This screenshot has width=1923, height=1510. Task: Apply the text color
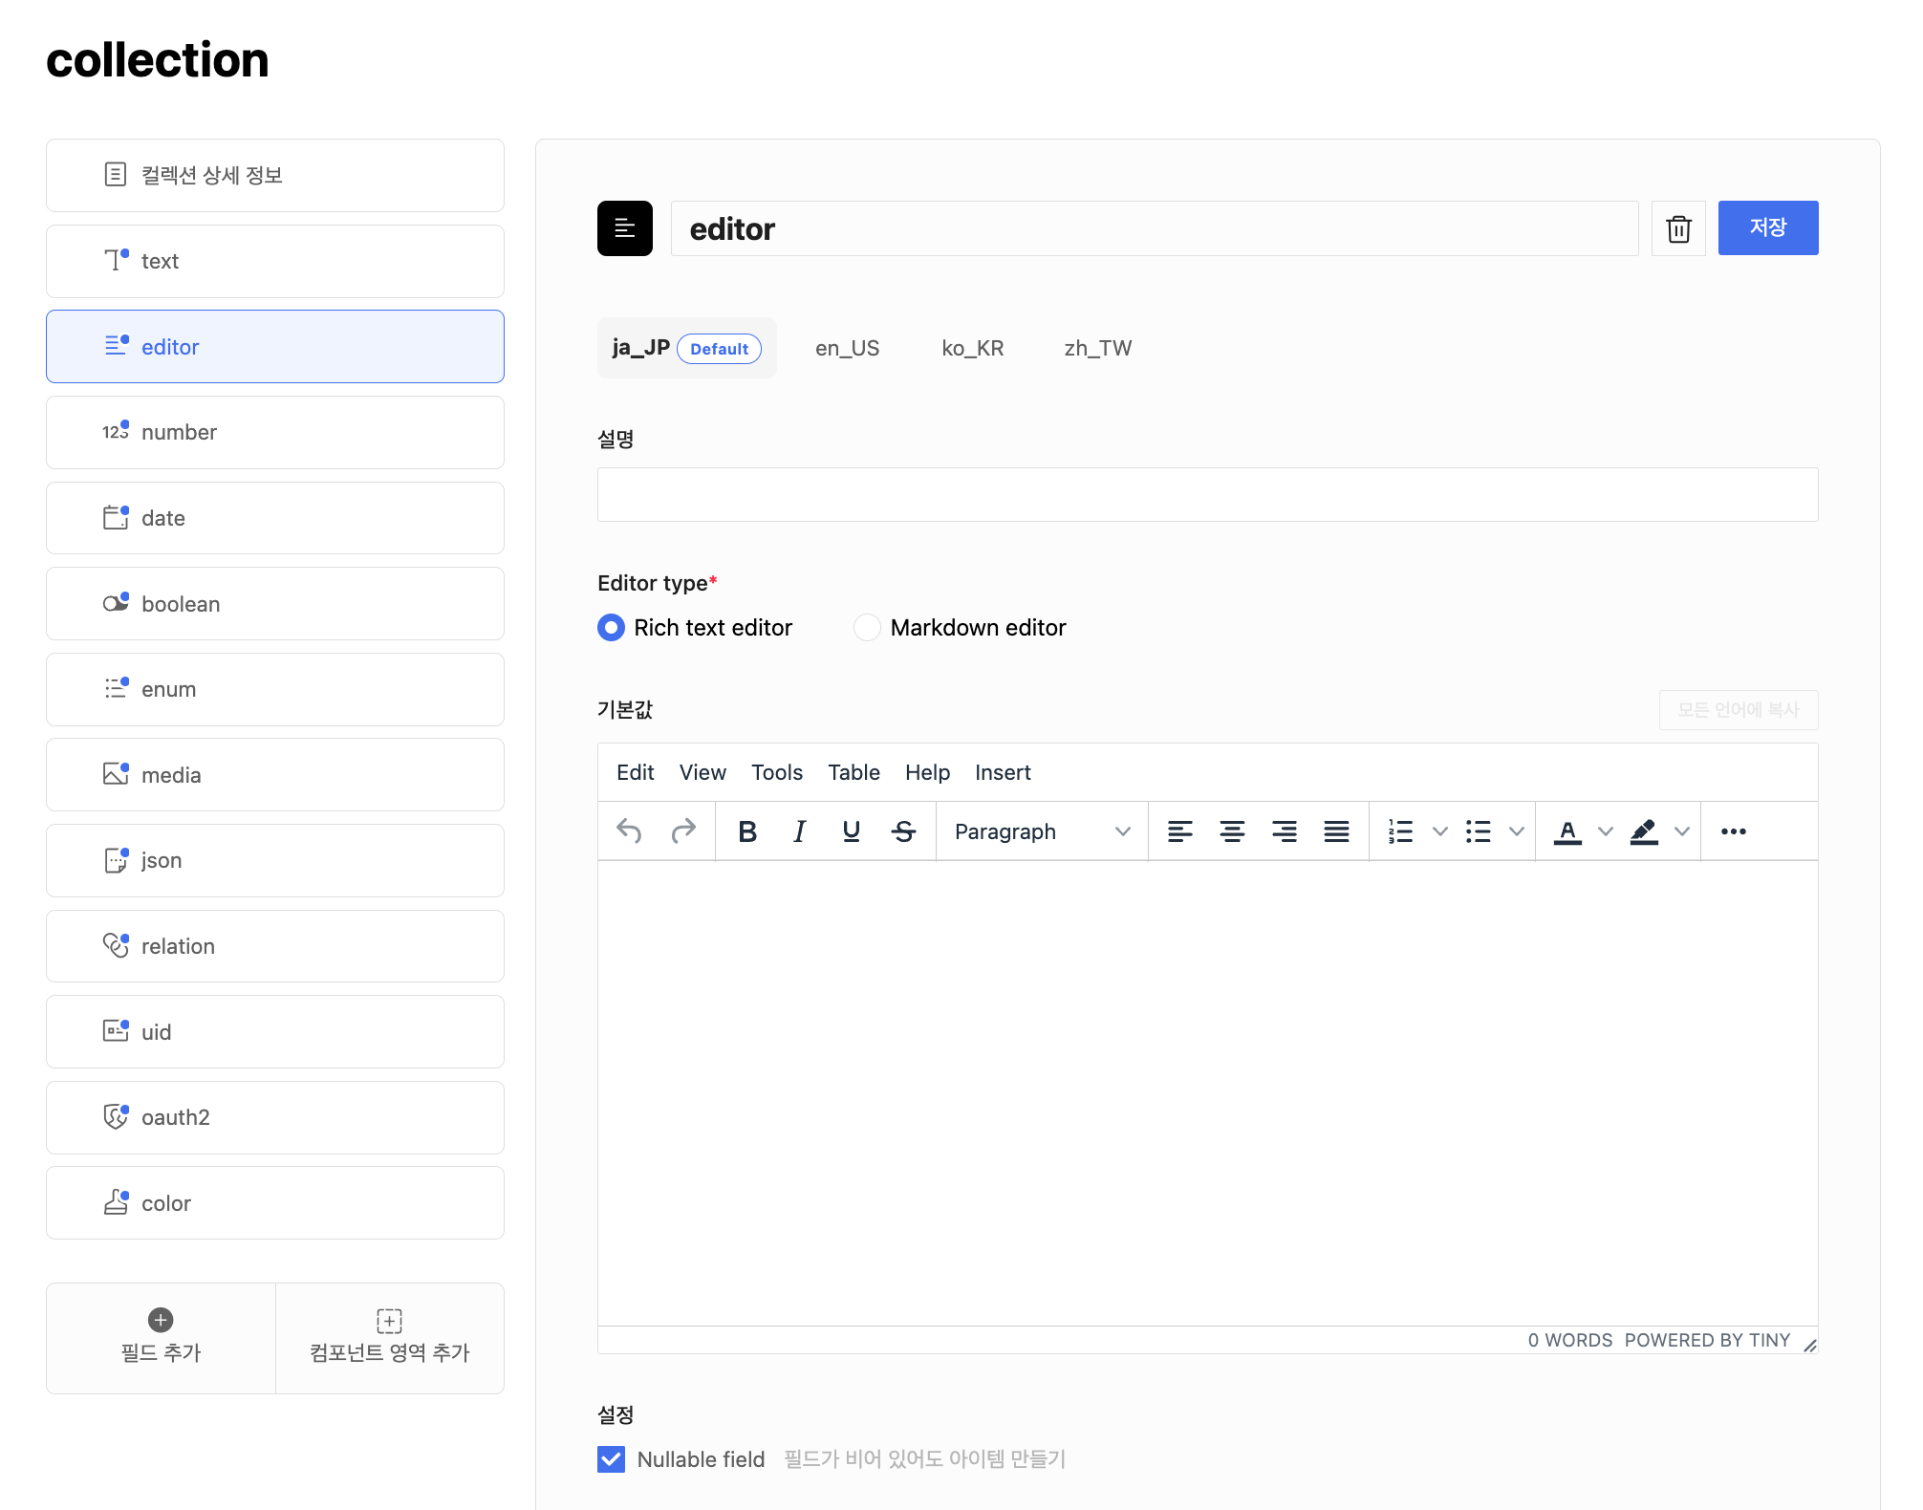(x=1567, y=831)
